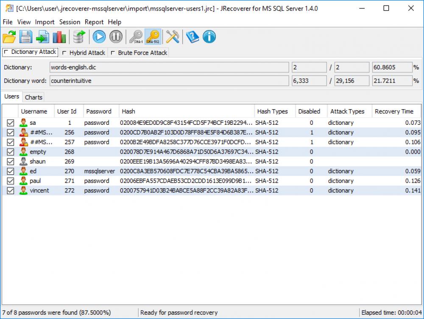Sort by the Recovery Time column header
424x319 pixels.
394,111
